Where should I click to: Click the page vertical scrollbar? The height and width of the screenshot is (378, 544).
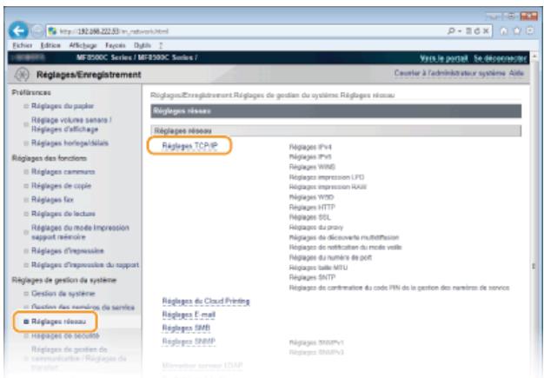(534, 215)
